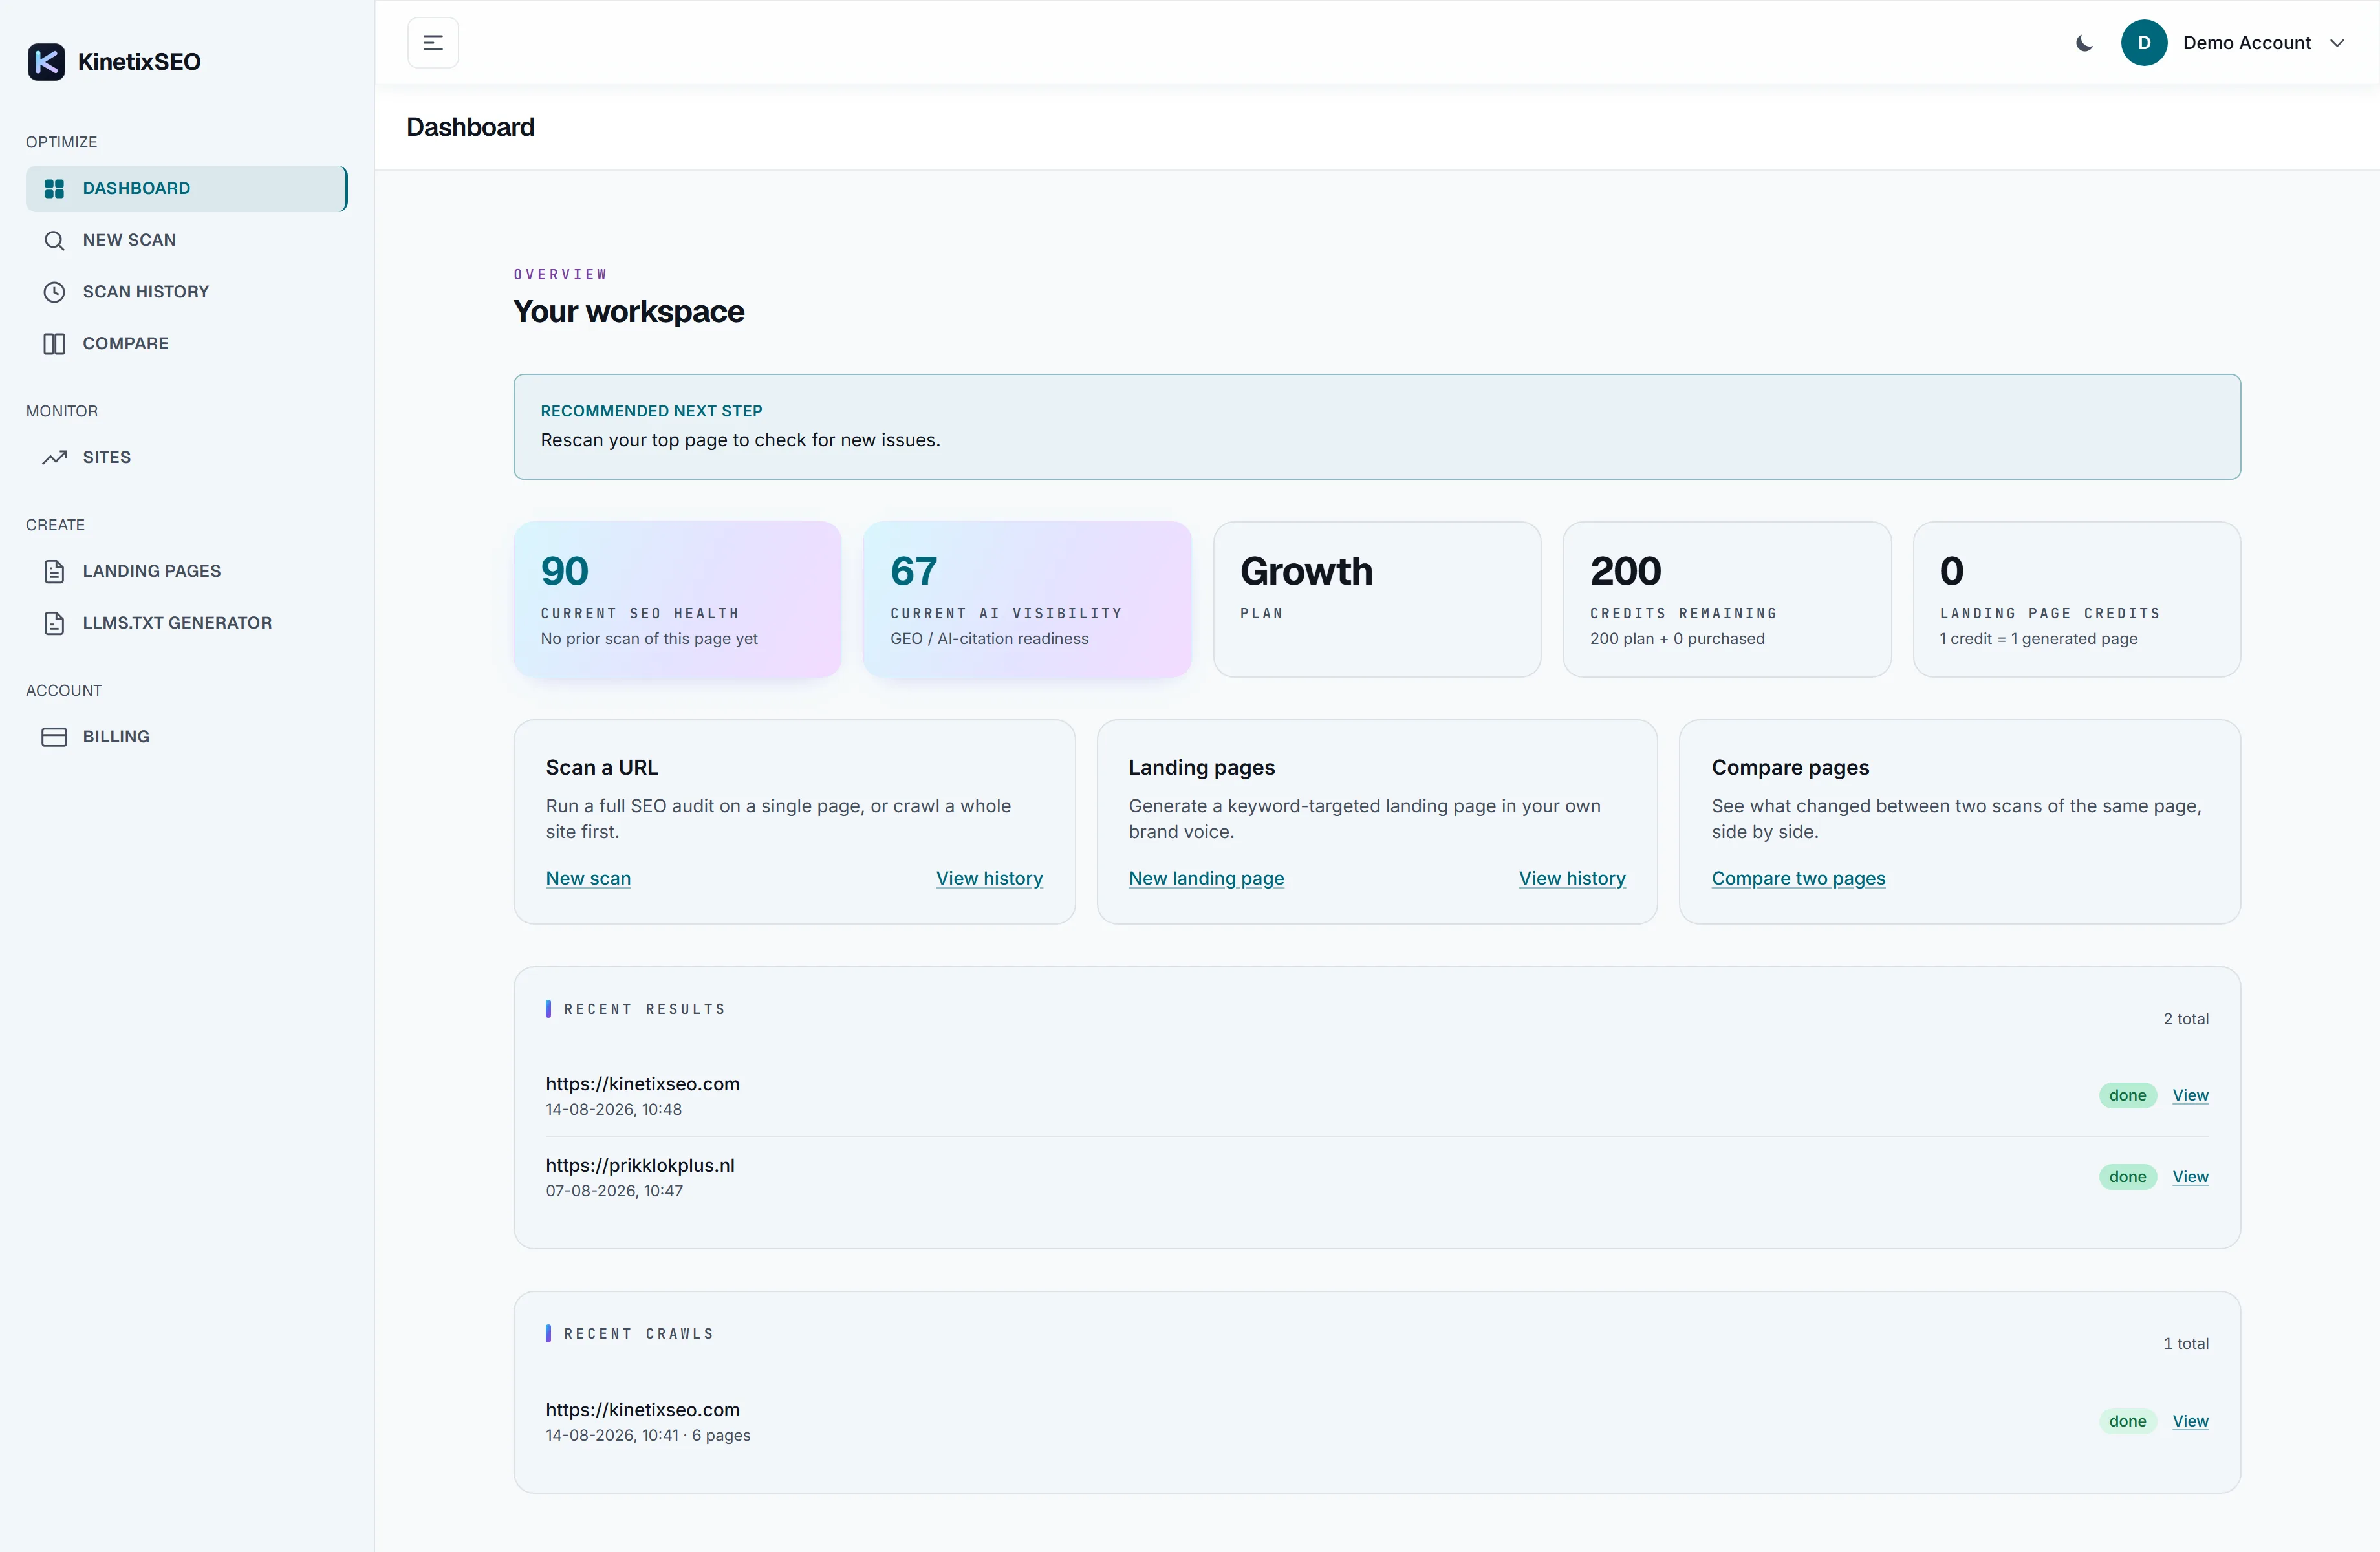Select Compare in the sidebar
2380x1552 pixels.
tap(186, 344)
